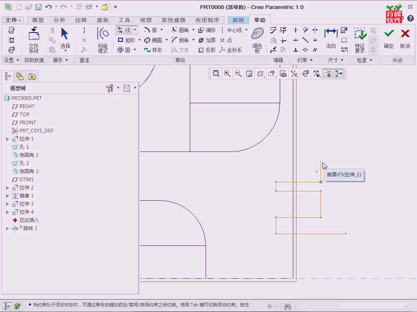Select the Fillet tool
Image resolution: width=417 pixels, height=312 pixels.
click(x=180, y=30)
